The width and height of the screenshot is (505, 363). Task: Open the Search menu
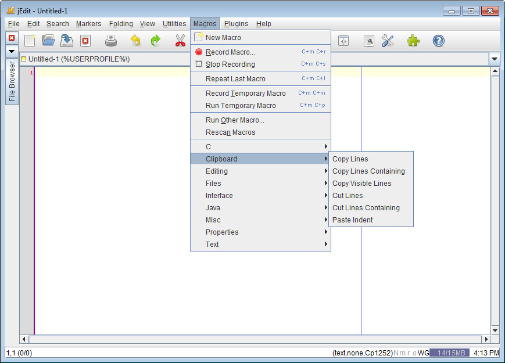tap(58, 24)
